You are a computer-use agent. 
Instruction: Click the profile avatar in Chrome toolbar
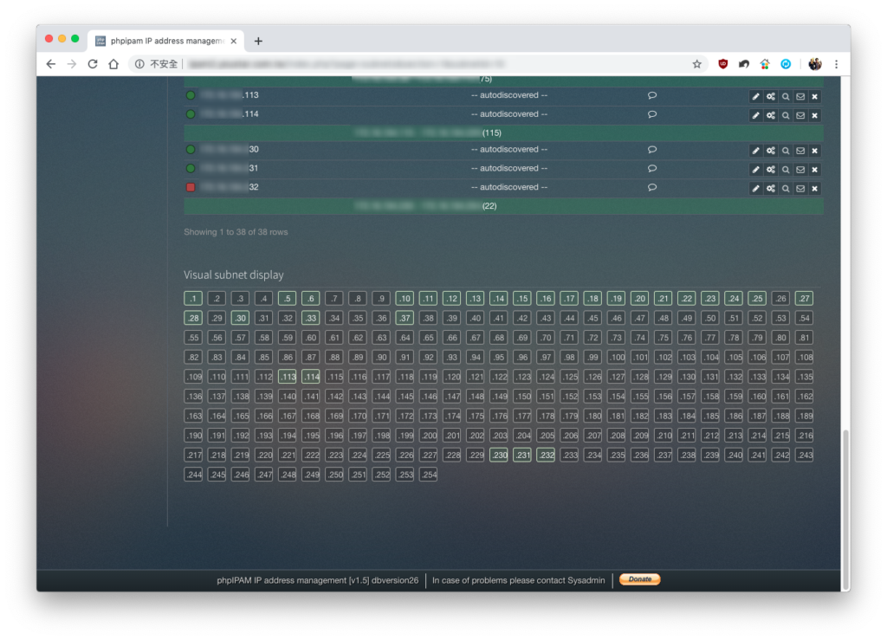click(x=814, y=64)
